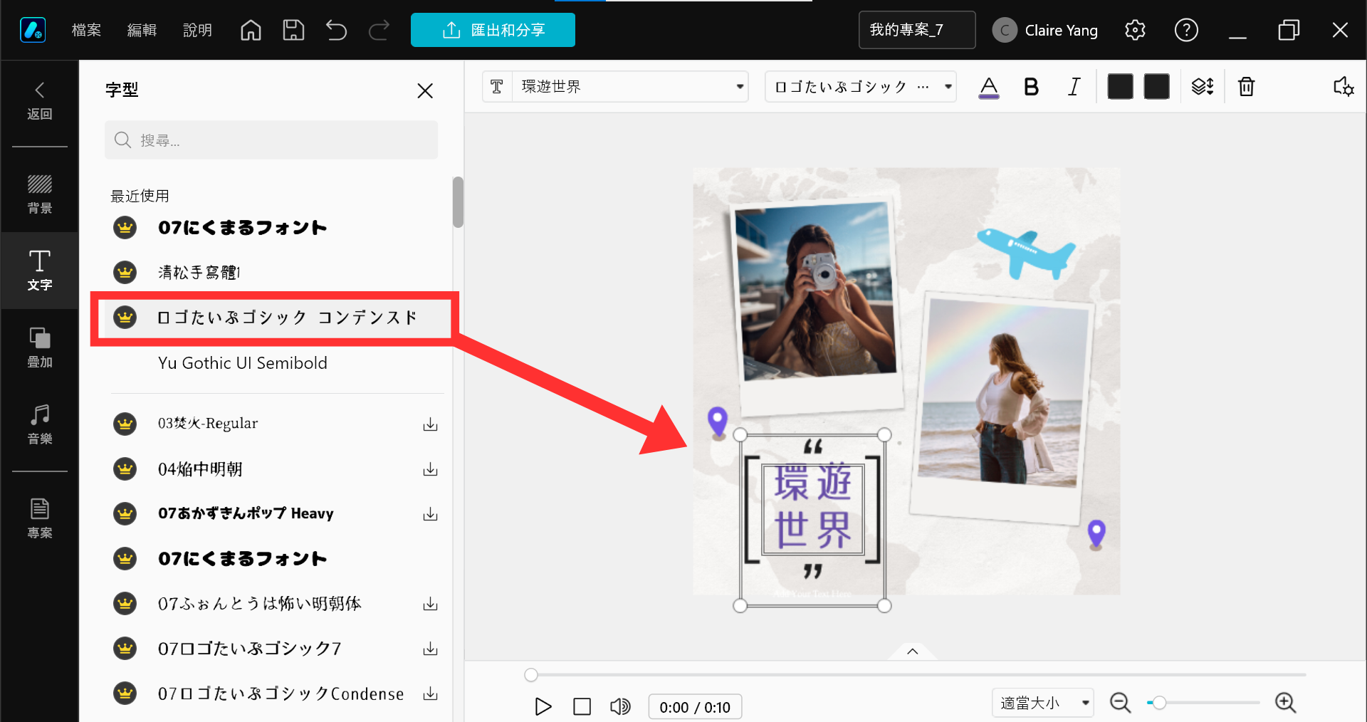This screenshot has height=722, width=1367.
Task: Open the layer order icon
Action: tap(1202, 87)
